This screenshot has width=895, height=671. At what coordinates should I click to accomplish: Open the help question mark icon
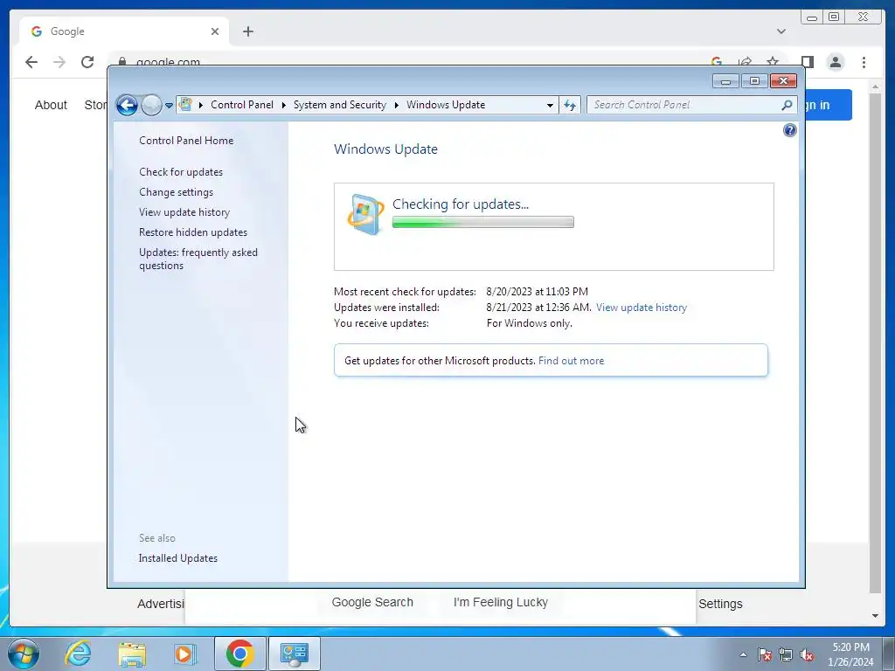789,131
